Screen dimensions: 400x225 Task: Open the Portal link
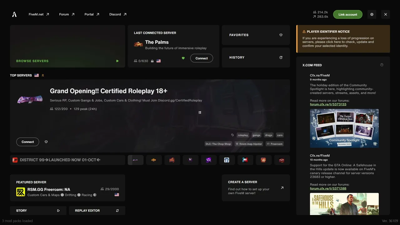tap(92, 14)
